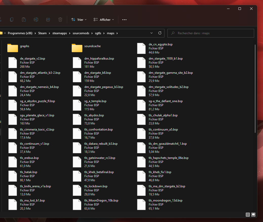Viewport: 263px width, 222px height.
Task: Select the dm_stargate_gamma_site_b2.bsp file icon
Action: [x=141, y=77]
